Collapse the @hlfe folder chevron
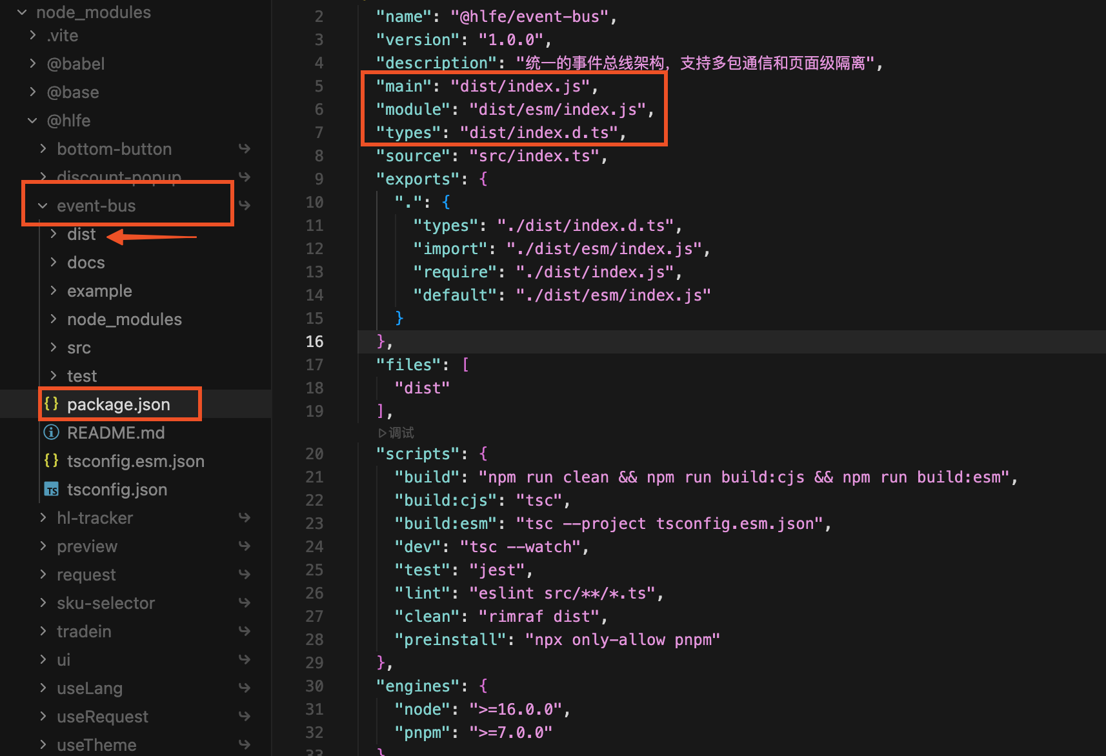1106x756 pixels. [32, 121]
